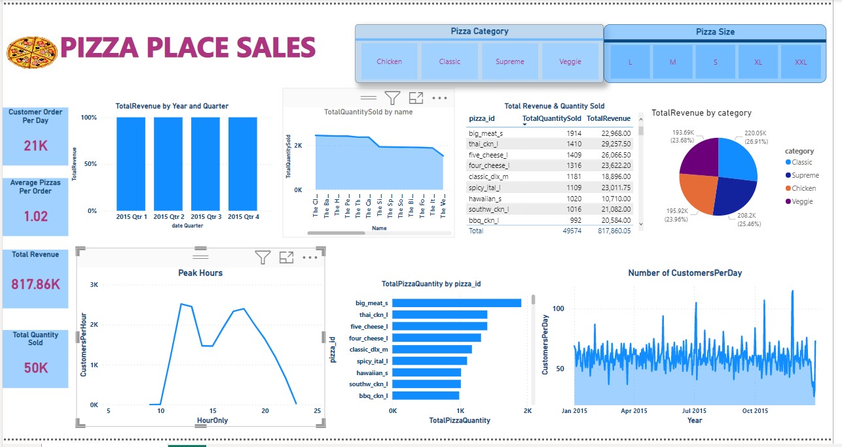Open more options on TotalQuantitySold chart
The image size is (842, 447).
[x=439, y=98]
